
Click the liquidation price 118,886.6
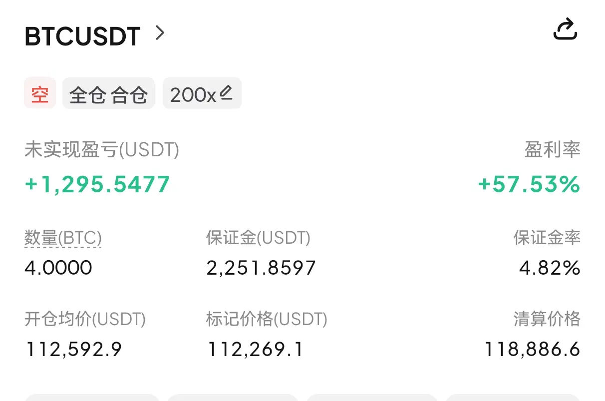point(533,349)
